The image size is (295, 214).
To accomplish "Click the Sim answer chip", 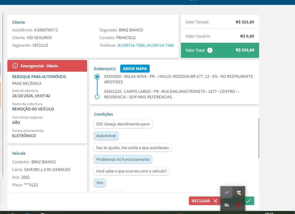I will pyautogui.click(x=100, y=183).
